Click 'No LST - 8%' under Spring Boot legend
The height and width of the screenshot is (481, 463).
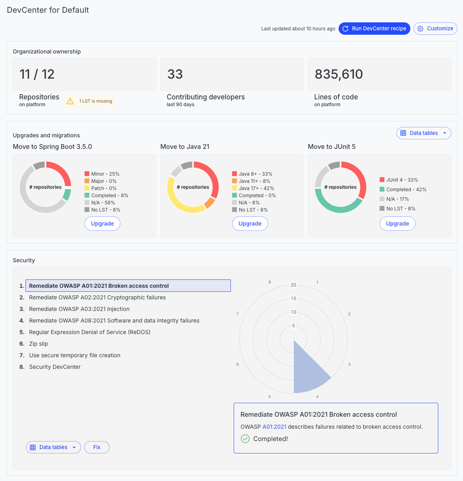[106, 210]
